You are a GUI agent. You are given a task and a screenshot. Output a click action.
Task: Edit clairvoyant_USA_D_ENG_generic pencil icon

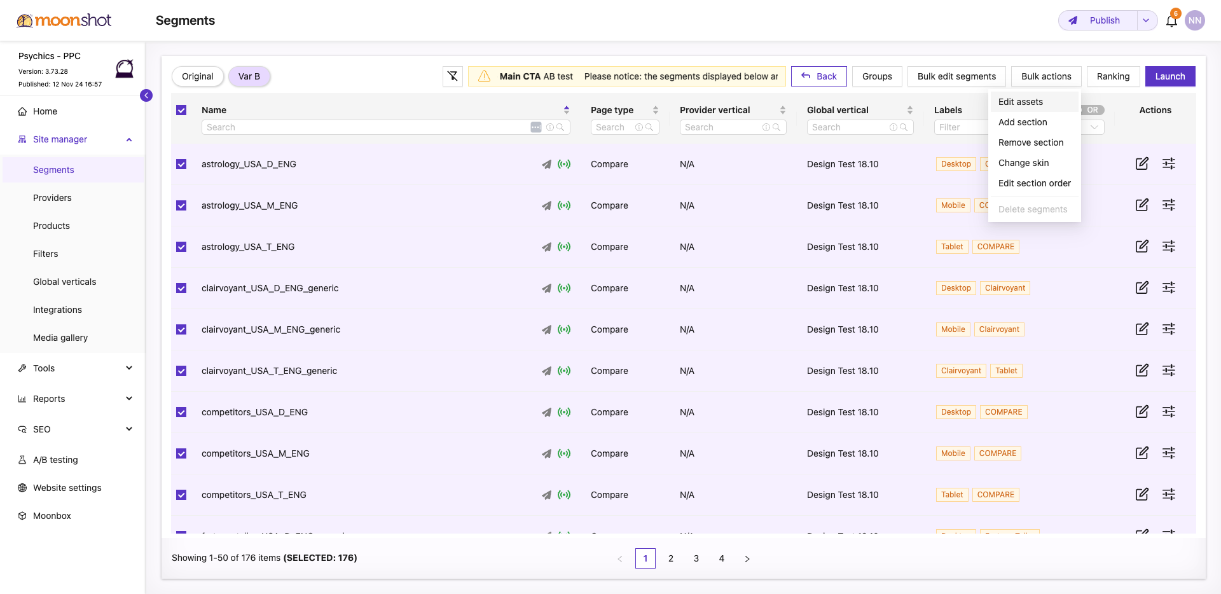1142,287
